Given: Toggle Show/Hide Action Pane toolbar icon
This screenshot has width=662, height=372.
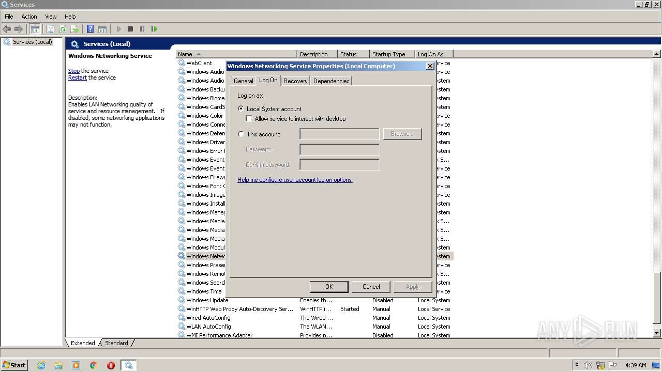Looking at the screenshot, I should (102, 29).
